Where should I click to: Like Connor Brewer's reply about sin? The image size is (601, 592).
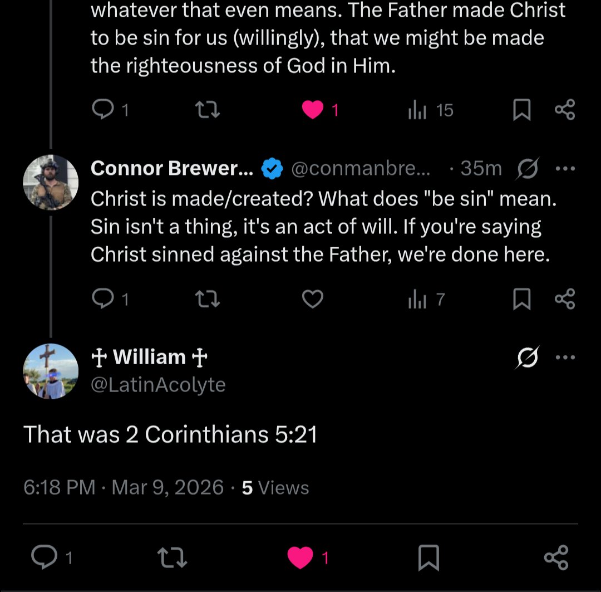tap(312, 299)
